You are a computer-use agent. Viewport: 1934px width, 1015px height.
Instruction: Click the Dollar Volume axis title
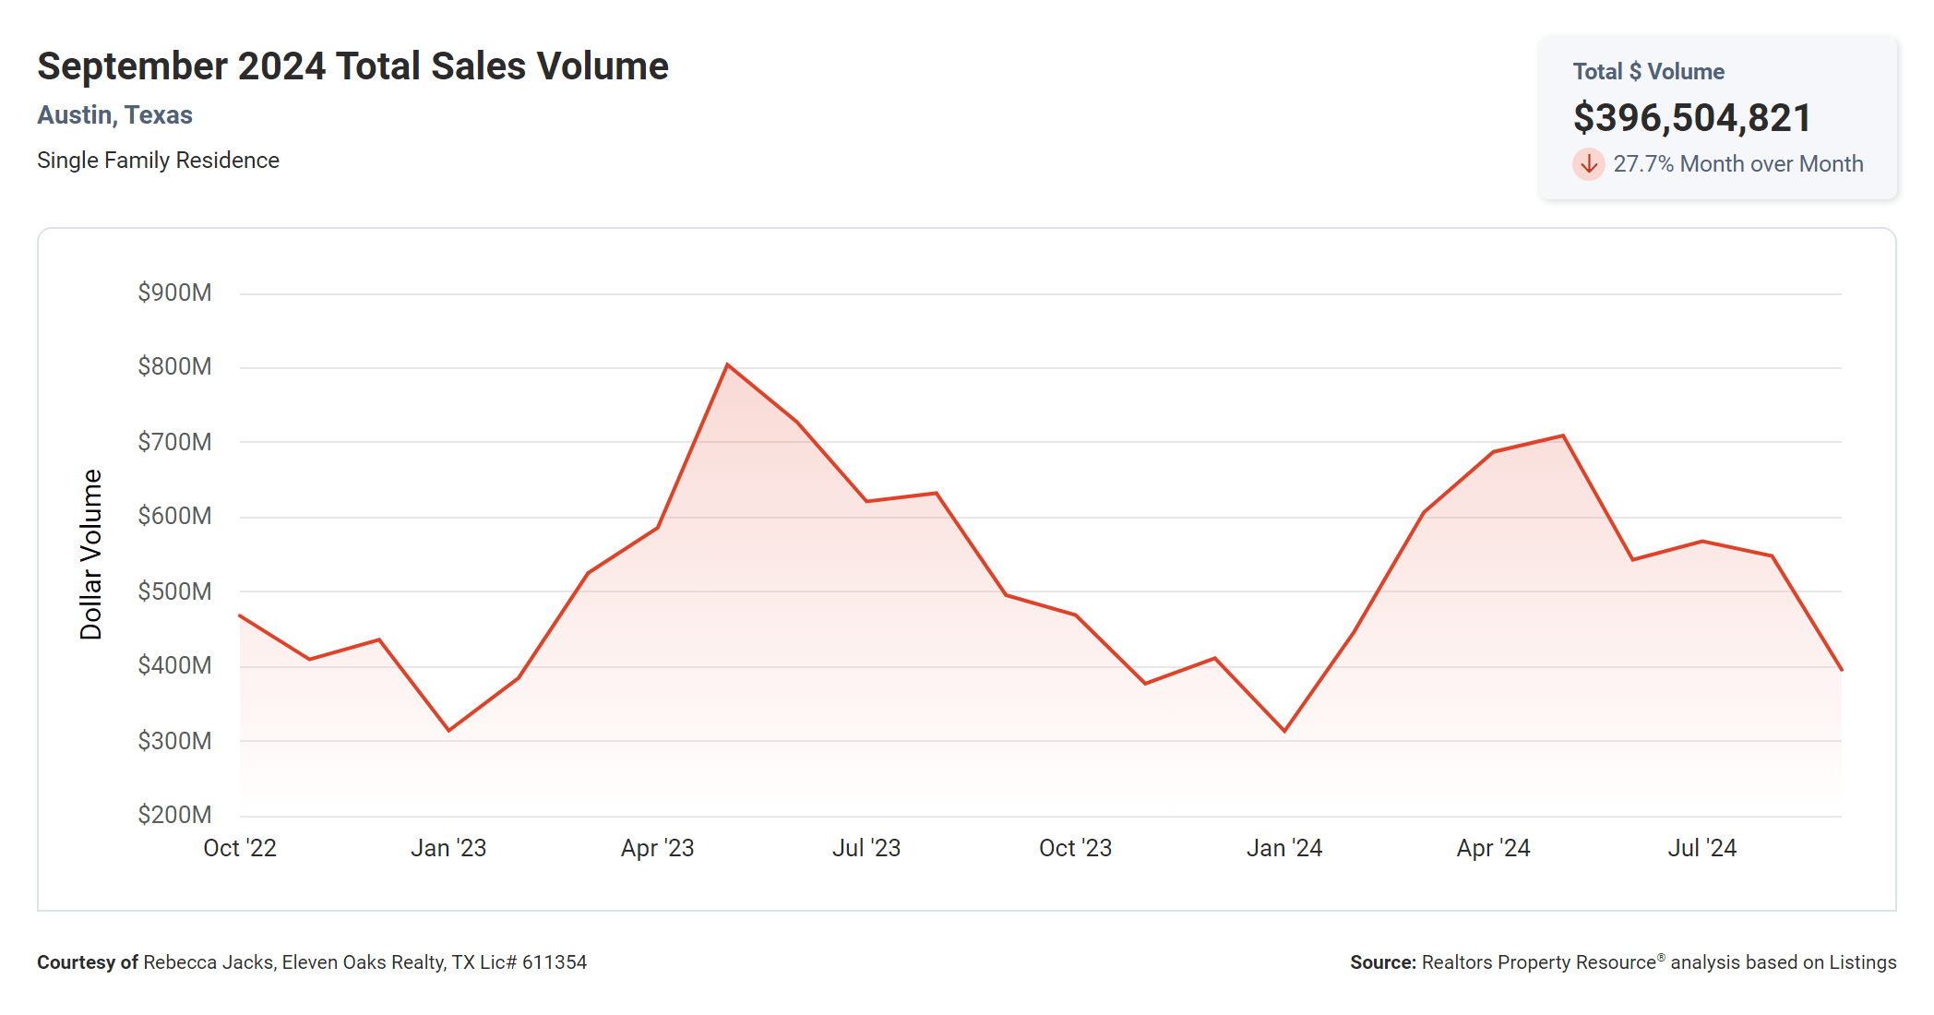(90, 554)
